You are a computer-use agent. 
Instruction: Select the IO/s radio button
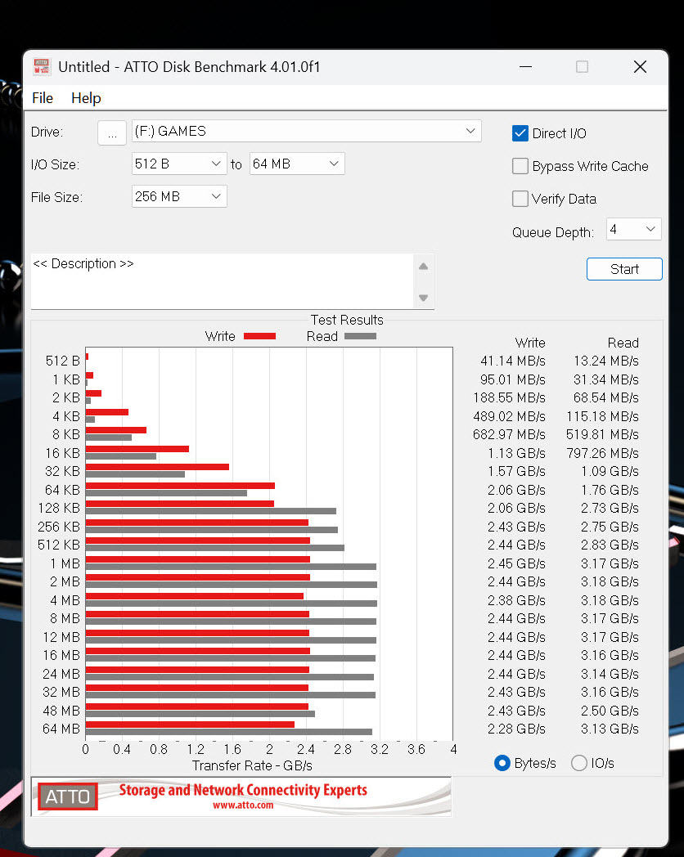[579, 763]
